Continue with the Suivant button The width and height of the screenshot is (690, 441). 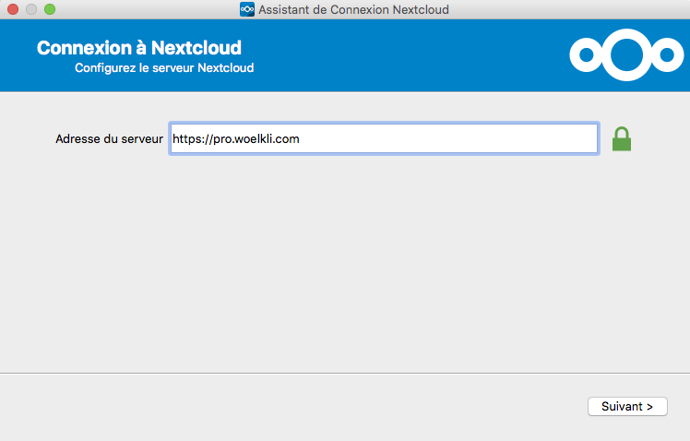pyautogui.click(x=627, y=406)
